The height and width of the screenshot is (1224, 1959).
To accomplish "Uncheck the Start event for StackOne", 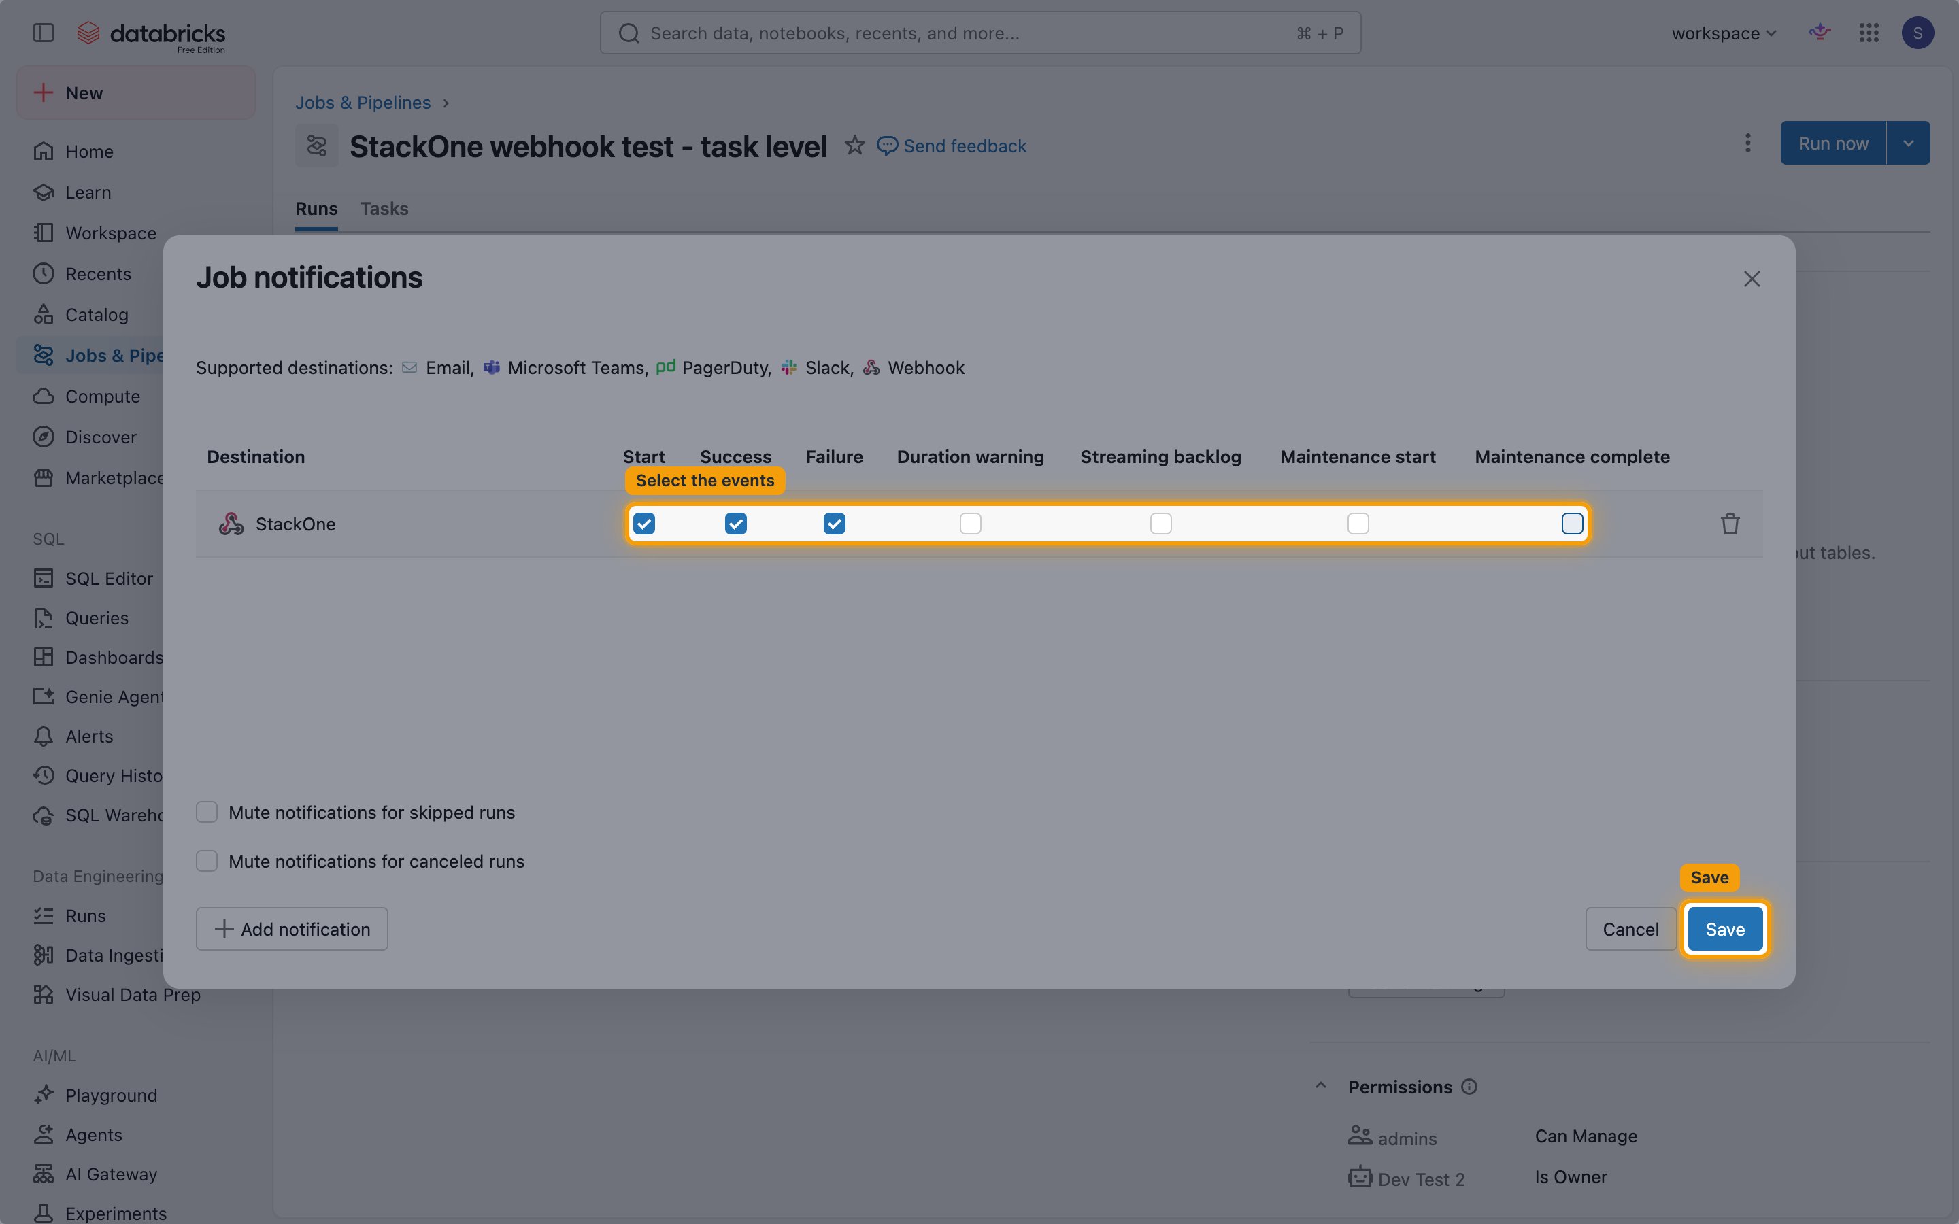I will (643, 524).
